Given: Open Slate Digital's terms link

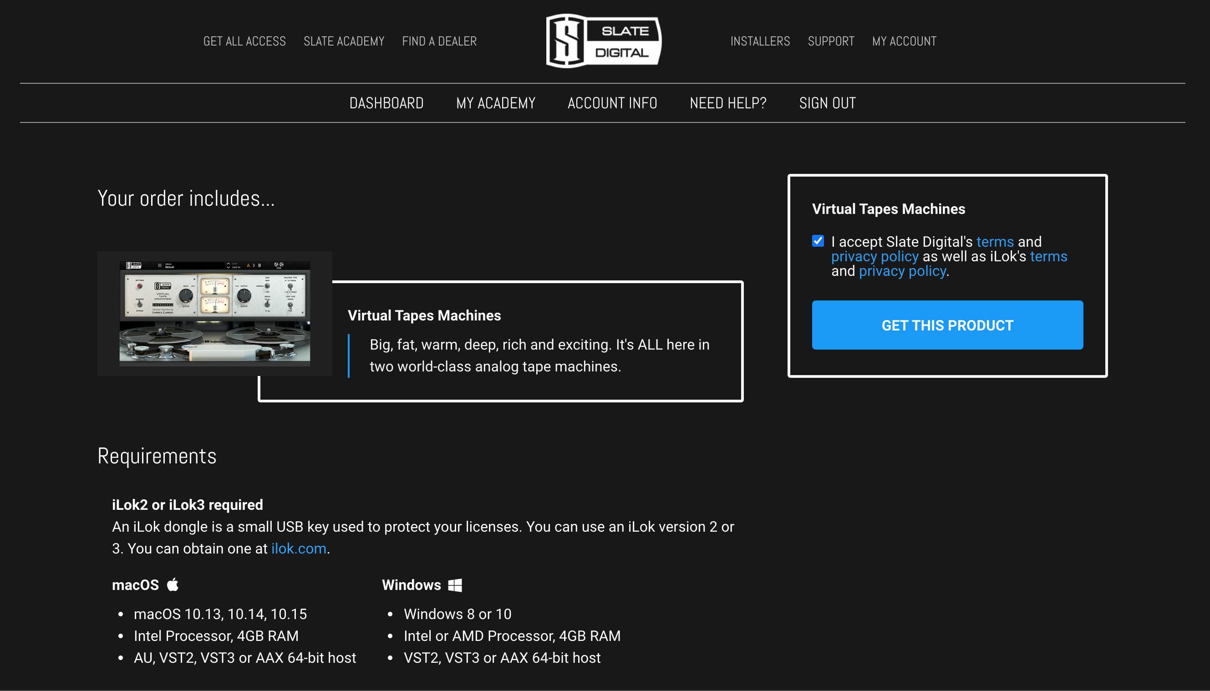Looking at the screenshot, I should (x=995, y=242).
